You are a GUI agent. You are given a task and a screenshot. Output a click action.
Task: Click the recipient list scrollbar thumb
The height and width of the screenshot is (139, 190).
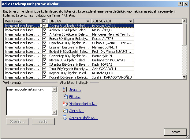click(184, 34)
